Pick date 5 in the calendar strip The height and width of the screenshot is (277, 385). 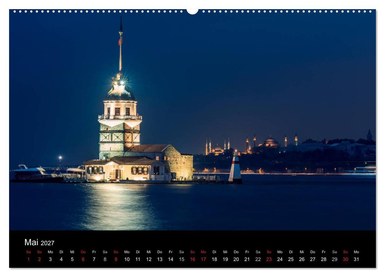click(x=72, y=259)
